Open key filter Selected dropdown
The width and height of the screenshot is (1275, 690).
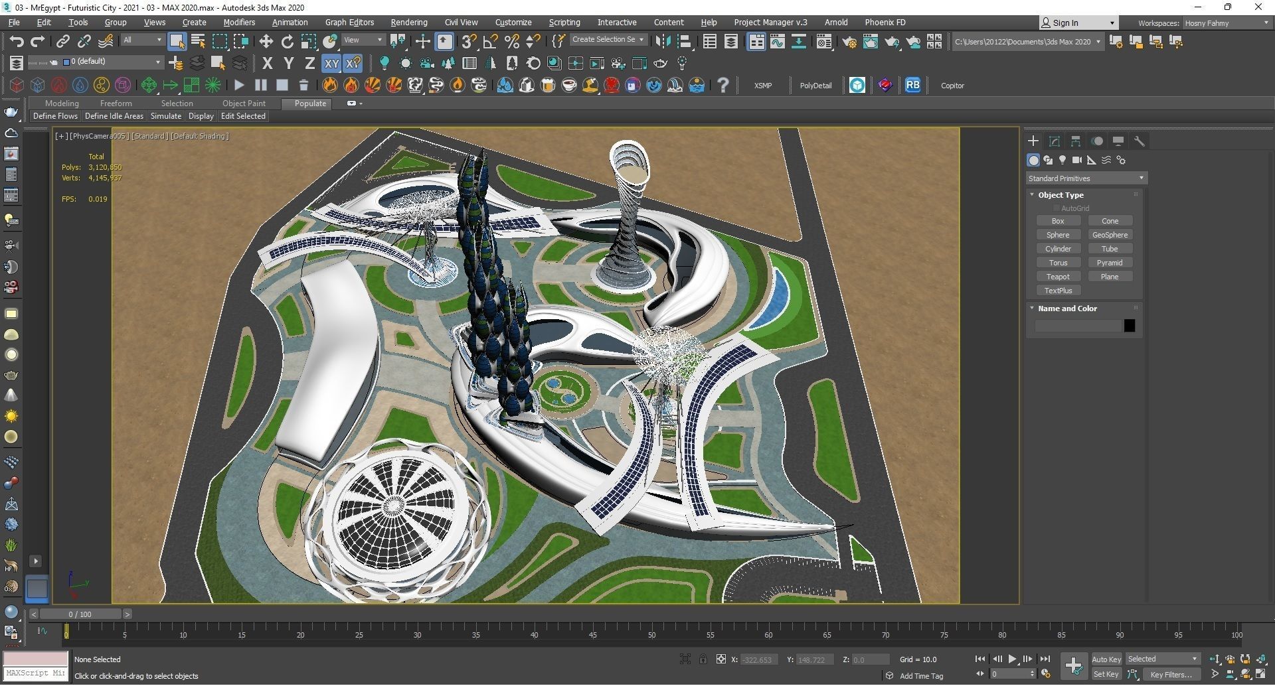click(x=1162, y=659)
